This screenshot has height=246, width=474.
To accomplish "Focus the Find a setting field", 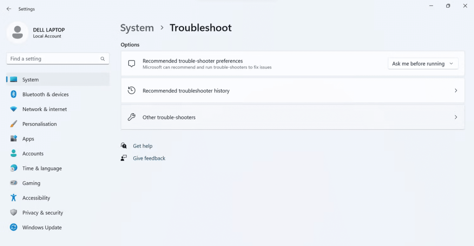I will [x=58, y=59].
